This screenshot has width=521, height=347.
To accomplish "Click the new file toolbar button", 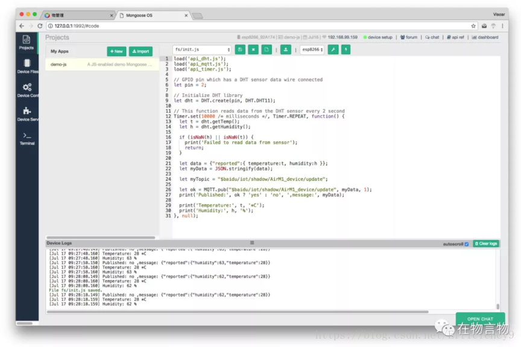I will pyautogui.click(x=267, y=49).
